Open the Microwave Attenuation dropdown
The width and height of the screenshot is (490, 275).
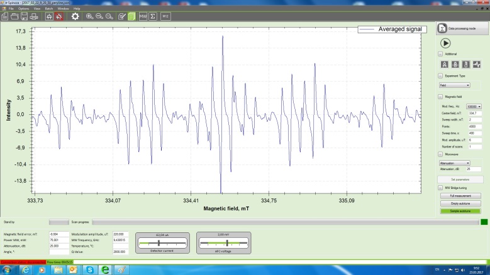click(x=455, y=162)
